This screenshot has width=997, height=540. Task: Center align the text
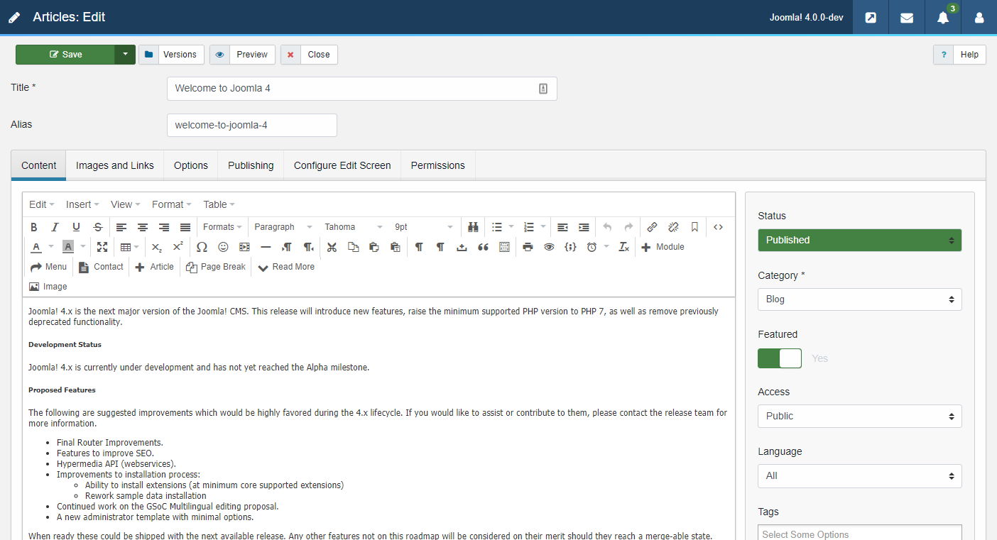click(x=143, y=227)
